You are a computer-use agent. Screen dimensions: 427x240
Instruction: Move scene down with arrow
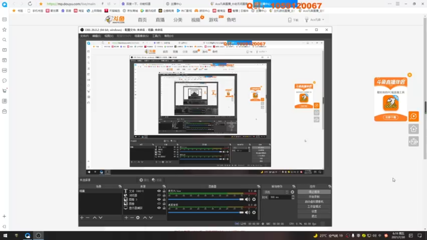pyautogui.click(x=100, y=218)
